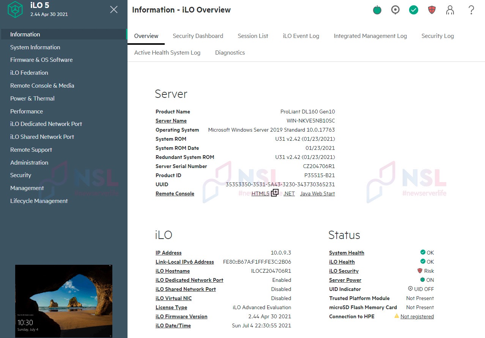Screen dimensions: 485x338
Task: Click the Not registered link
Action: pos(417,316)
